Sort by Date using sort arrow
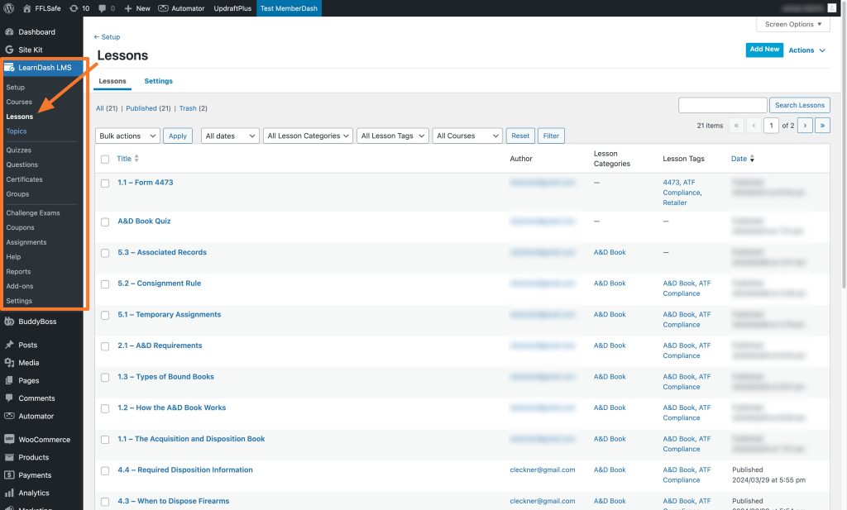This screenshot has width=847, height=510. (752, 159)
